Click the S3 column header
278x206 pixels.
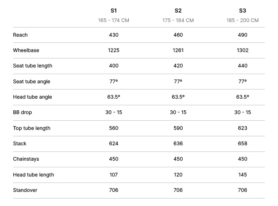[x=243, y=10]
